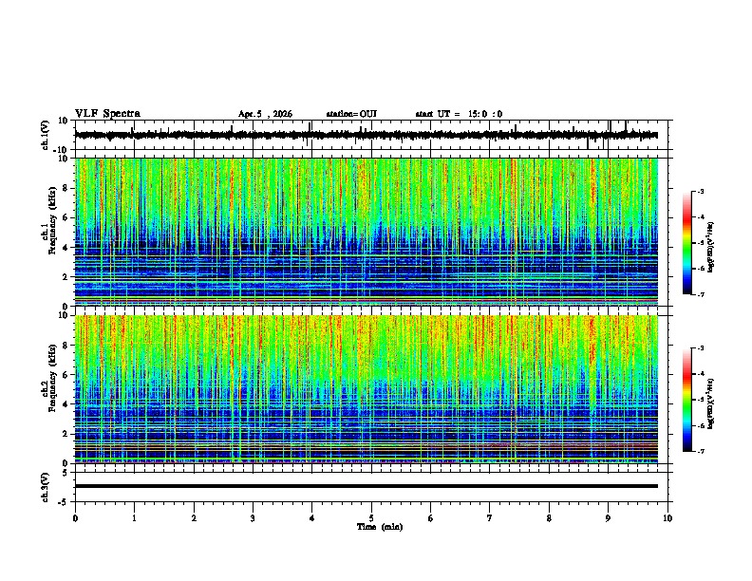The width and height of the screenshot is (752, 581).
Task: Click the '-3' label on ch.1 color bar
Action: click(x=700, y=191)
